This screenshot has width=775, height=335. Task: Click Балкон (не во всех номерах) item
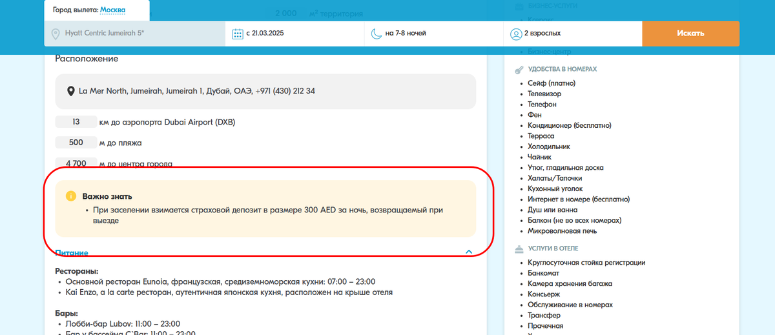575,220
